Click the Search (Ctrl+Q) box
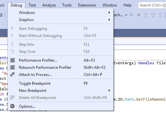This screenshot has width=166, height=123. tap(152, 5)
